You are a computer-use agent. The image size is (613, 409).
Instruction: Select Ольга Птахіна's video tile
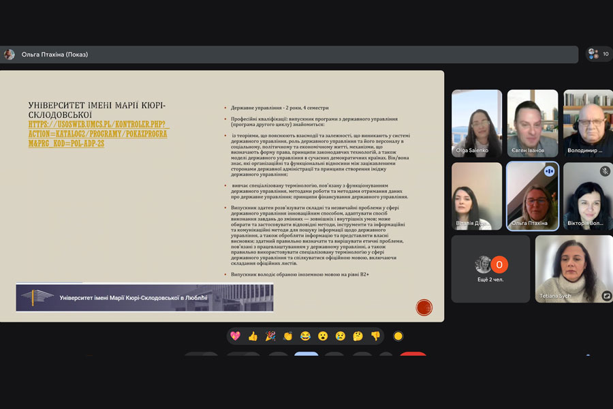[533, 196]
